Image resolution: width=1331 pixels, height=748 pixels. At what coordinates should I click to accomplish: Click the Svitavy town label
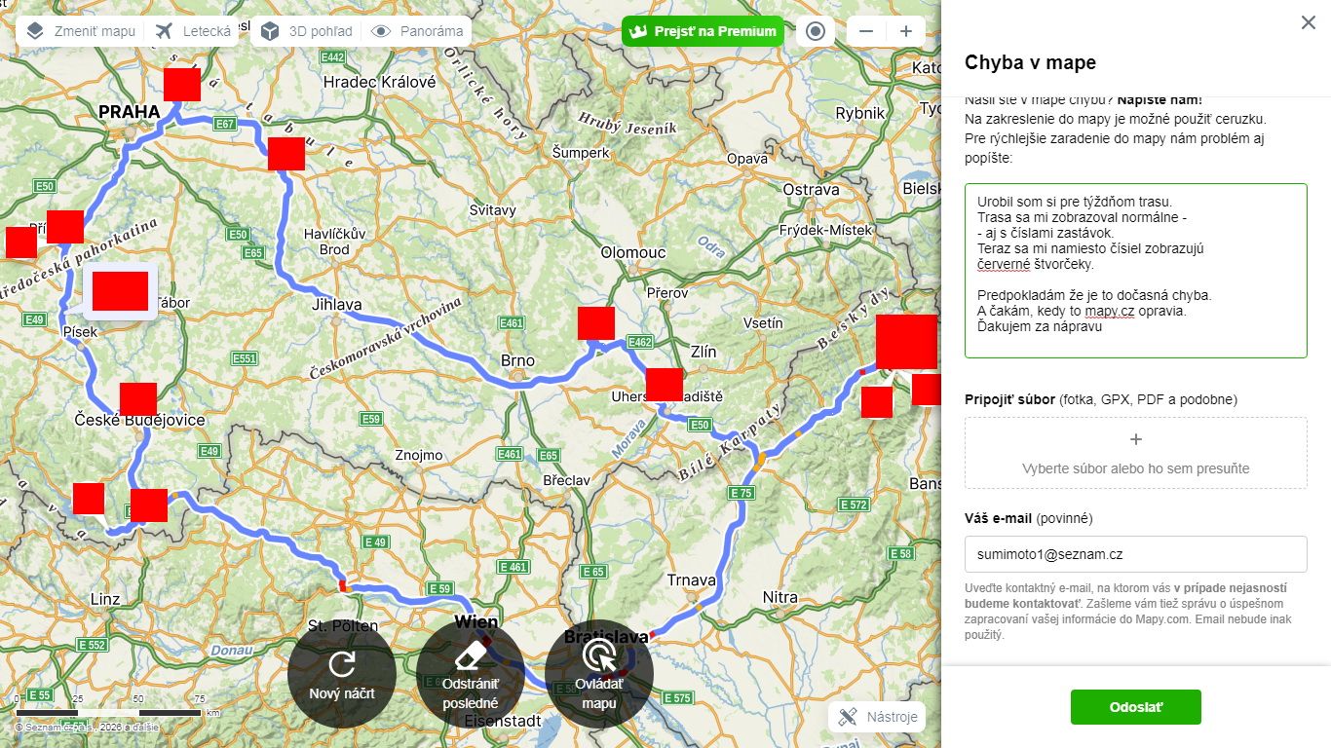coord(493,210)
